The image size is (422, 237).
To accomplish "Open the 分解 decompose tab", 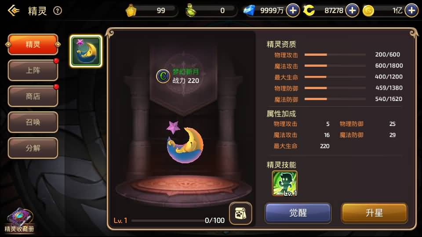I will point(33,148).
